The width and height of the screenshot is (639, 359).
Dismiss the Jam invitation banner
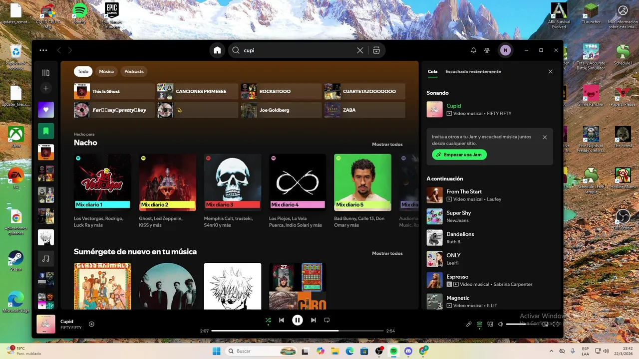[545, 137]
